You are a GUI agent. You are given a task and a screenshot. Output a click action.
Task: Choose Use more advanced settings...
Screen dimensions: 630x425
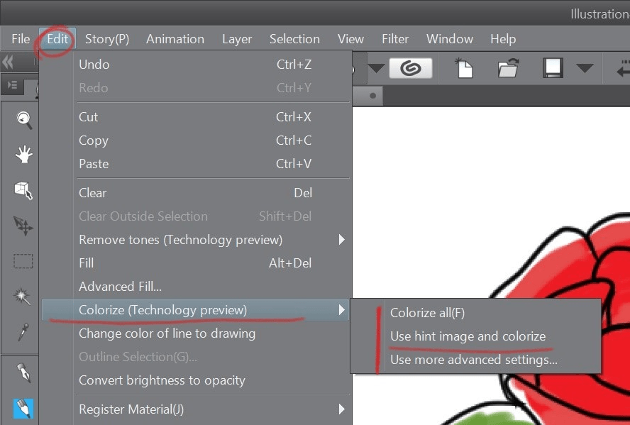point(476,360)
